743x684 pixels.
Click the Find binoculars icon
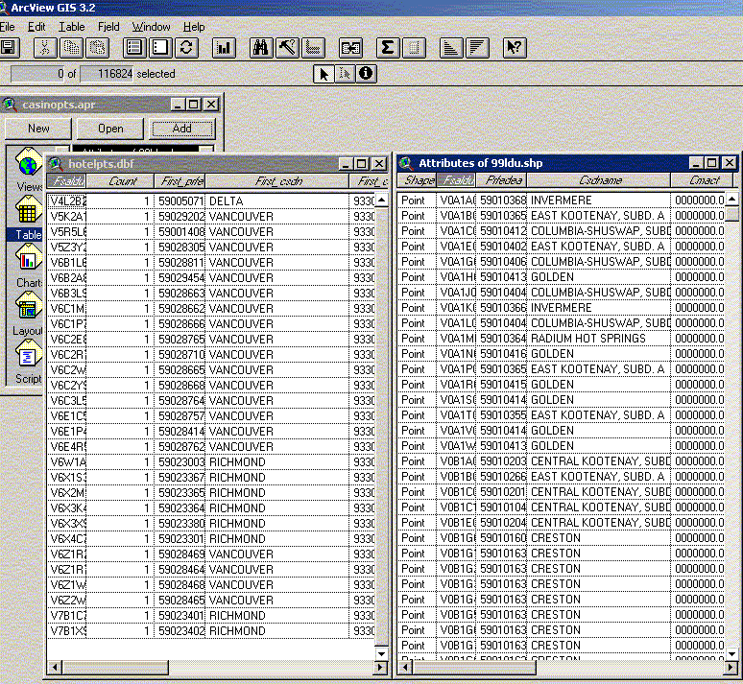click(261, 47)
